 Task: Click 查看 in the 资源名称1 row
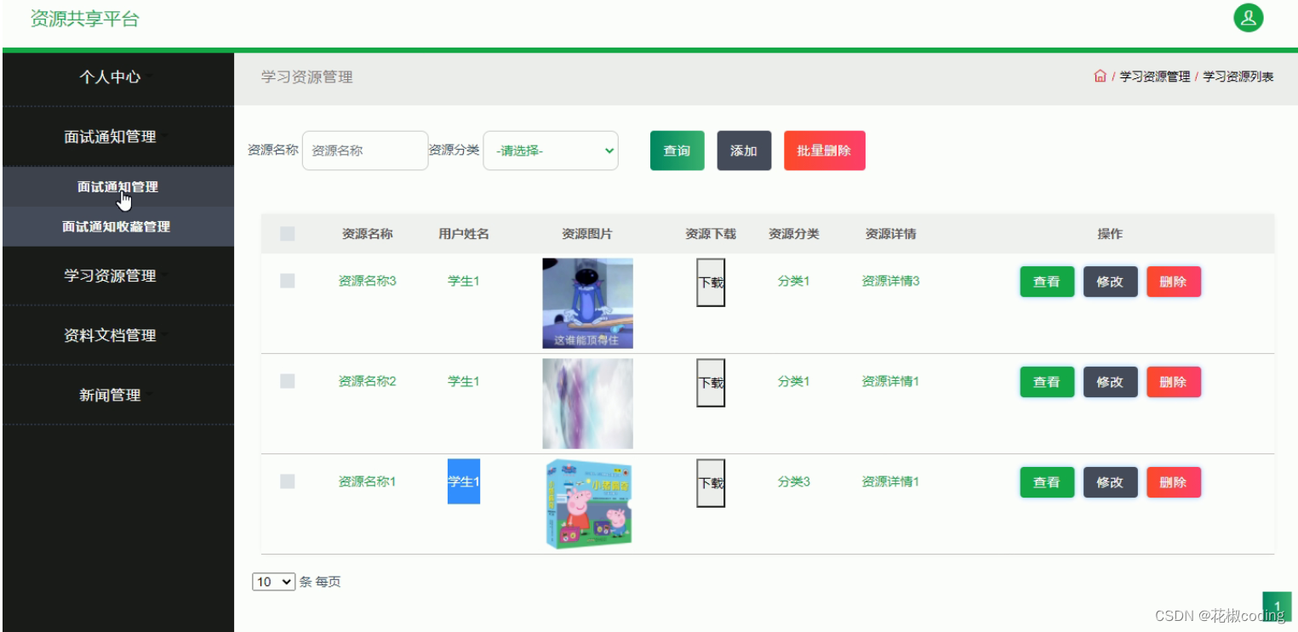click(x=1046, y=481)
